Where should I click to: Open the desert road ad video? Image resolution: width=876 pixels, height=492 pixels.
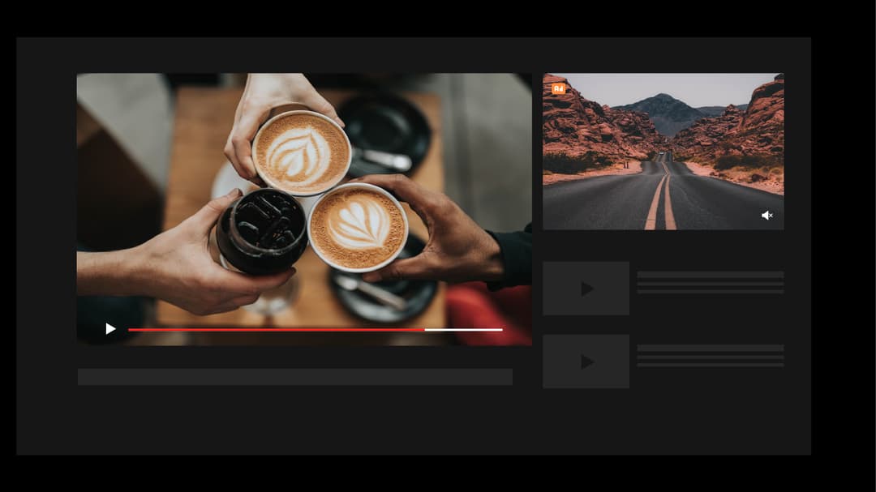(x=663, y=151)
